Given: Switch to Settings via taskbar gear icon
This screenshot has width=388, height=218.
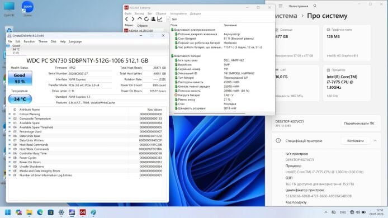Looking at the screenshot, I should point(61,212).
